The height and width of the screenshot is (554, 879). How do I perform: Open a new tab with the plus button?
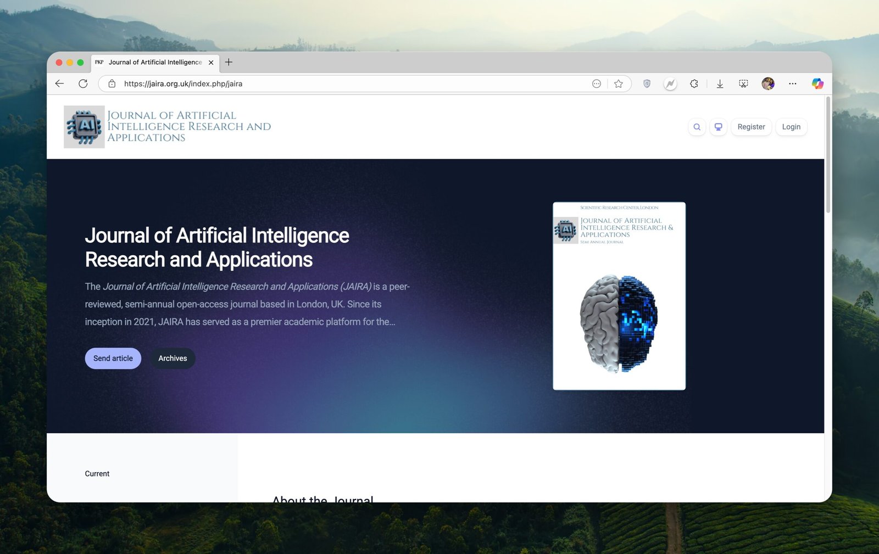point(229,62)
